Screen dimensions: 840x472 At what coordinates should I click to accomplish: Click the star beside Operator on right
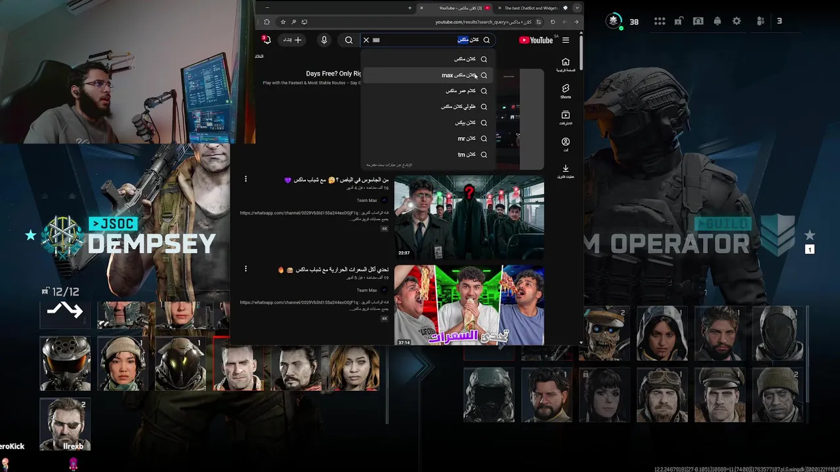pos(810,235)
